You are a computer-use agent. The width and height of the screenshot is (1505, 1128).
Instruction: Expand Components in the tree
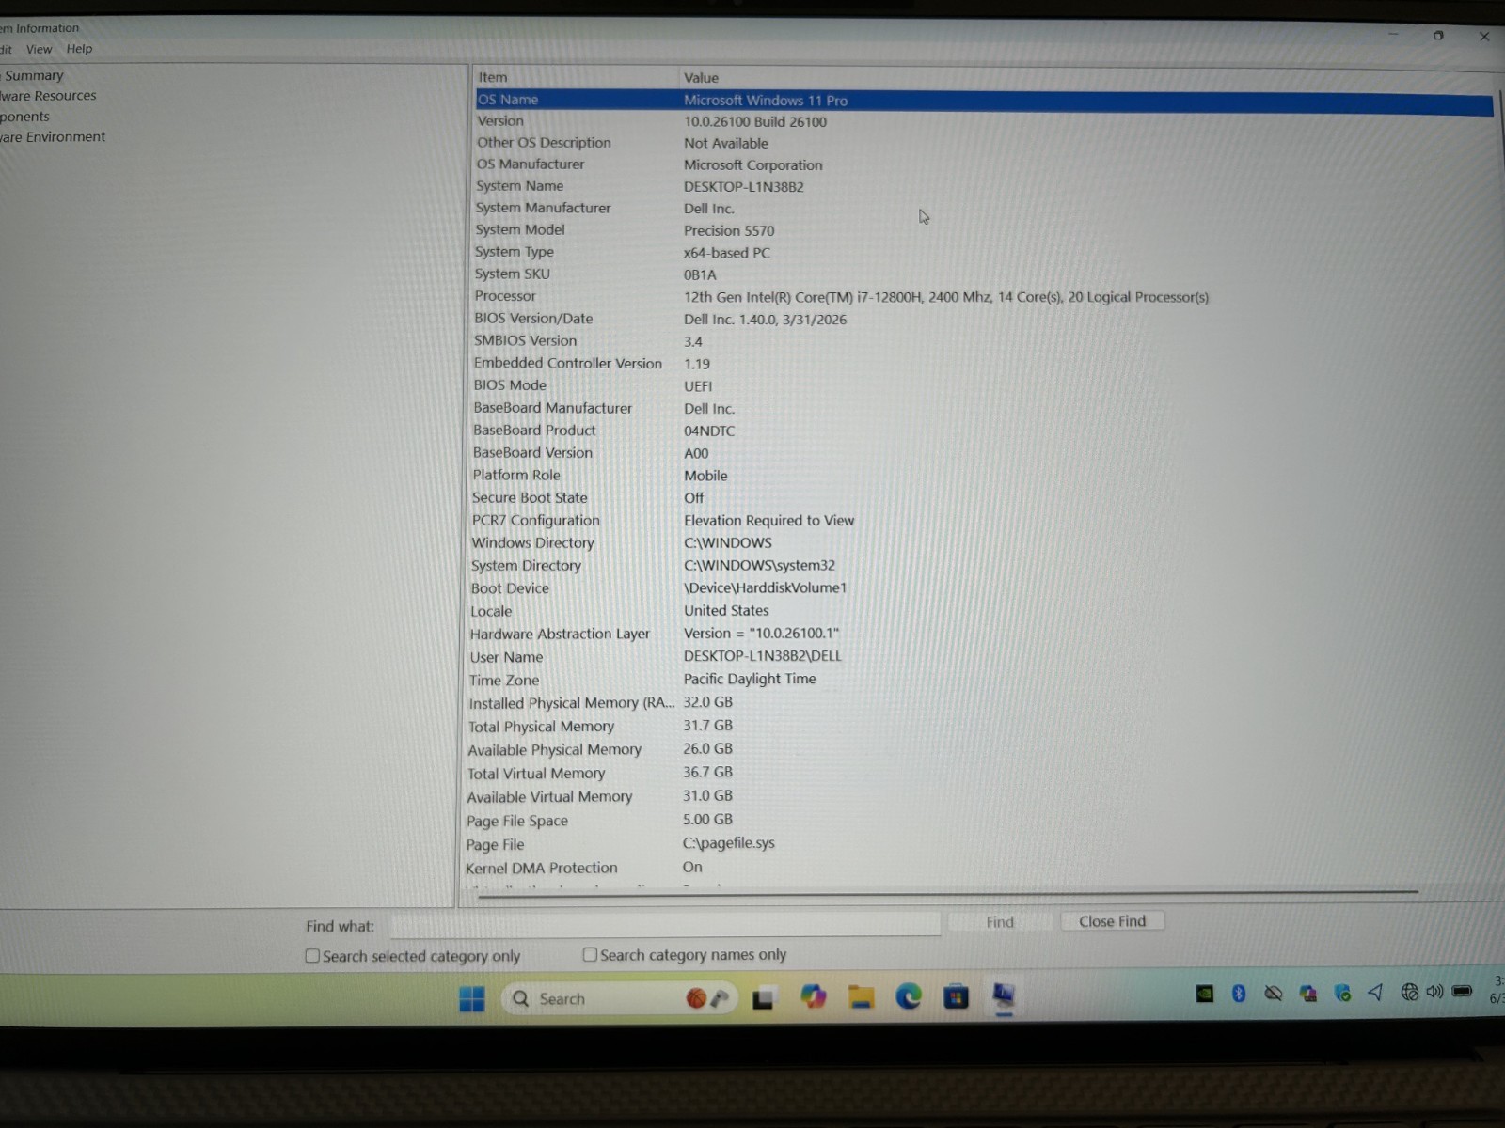click(x=24, y=117)
